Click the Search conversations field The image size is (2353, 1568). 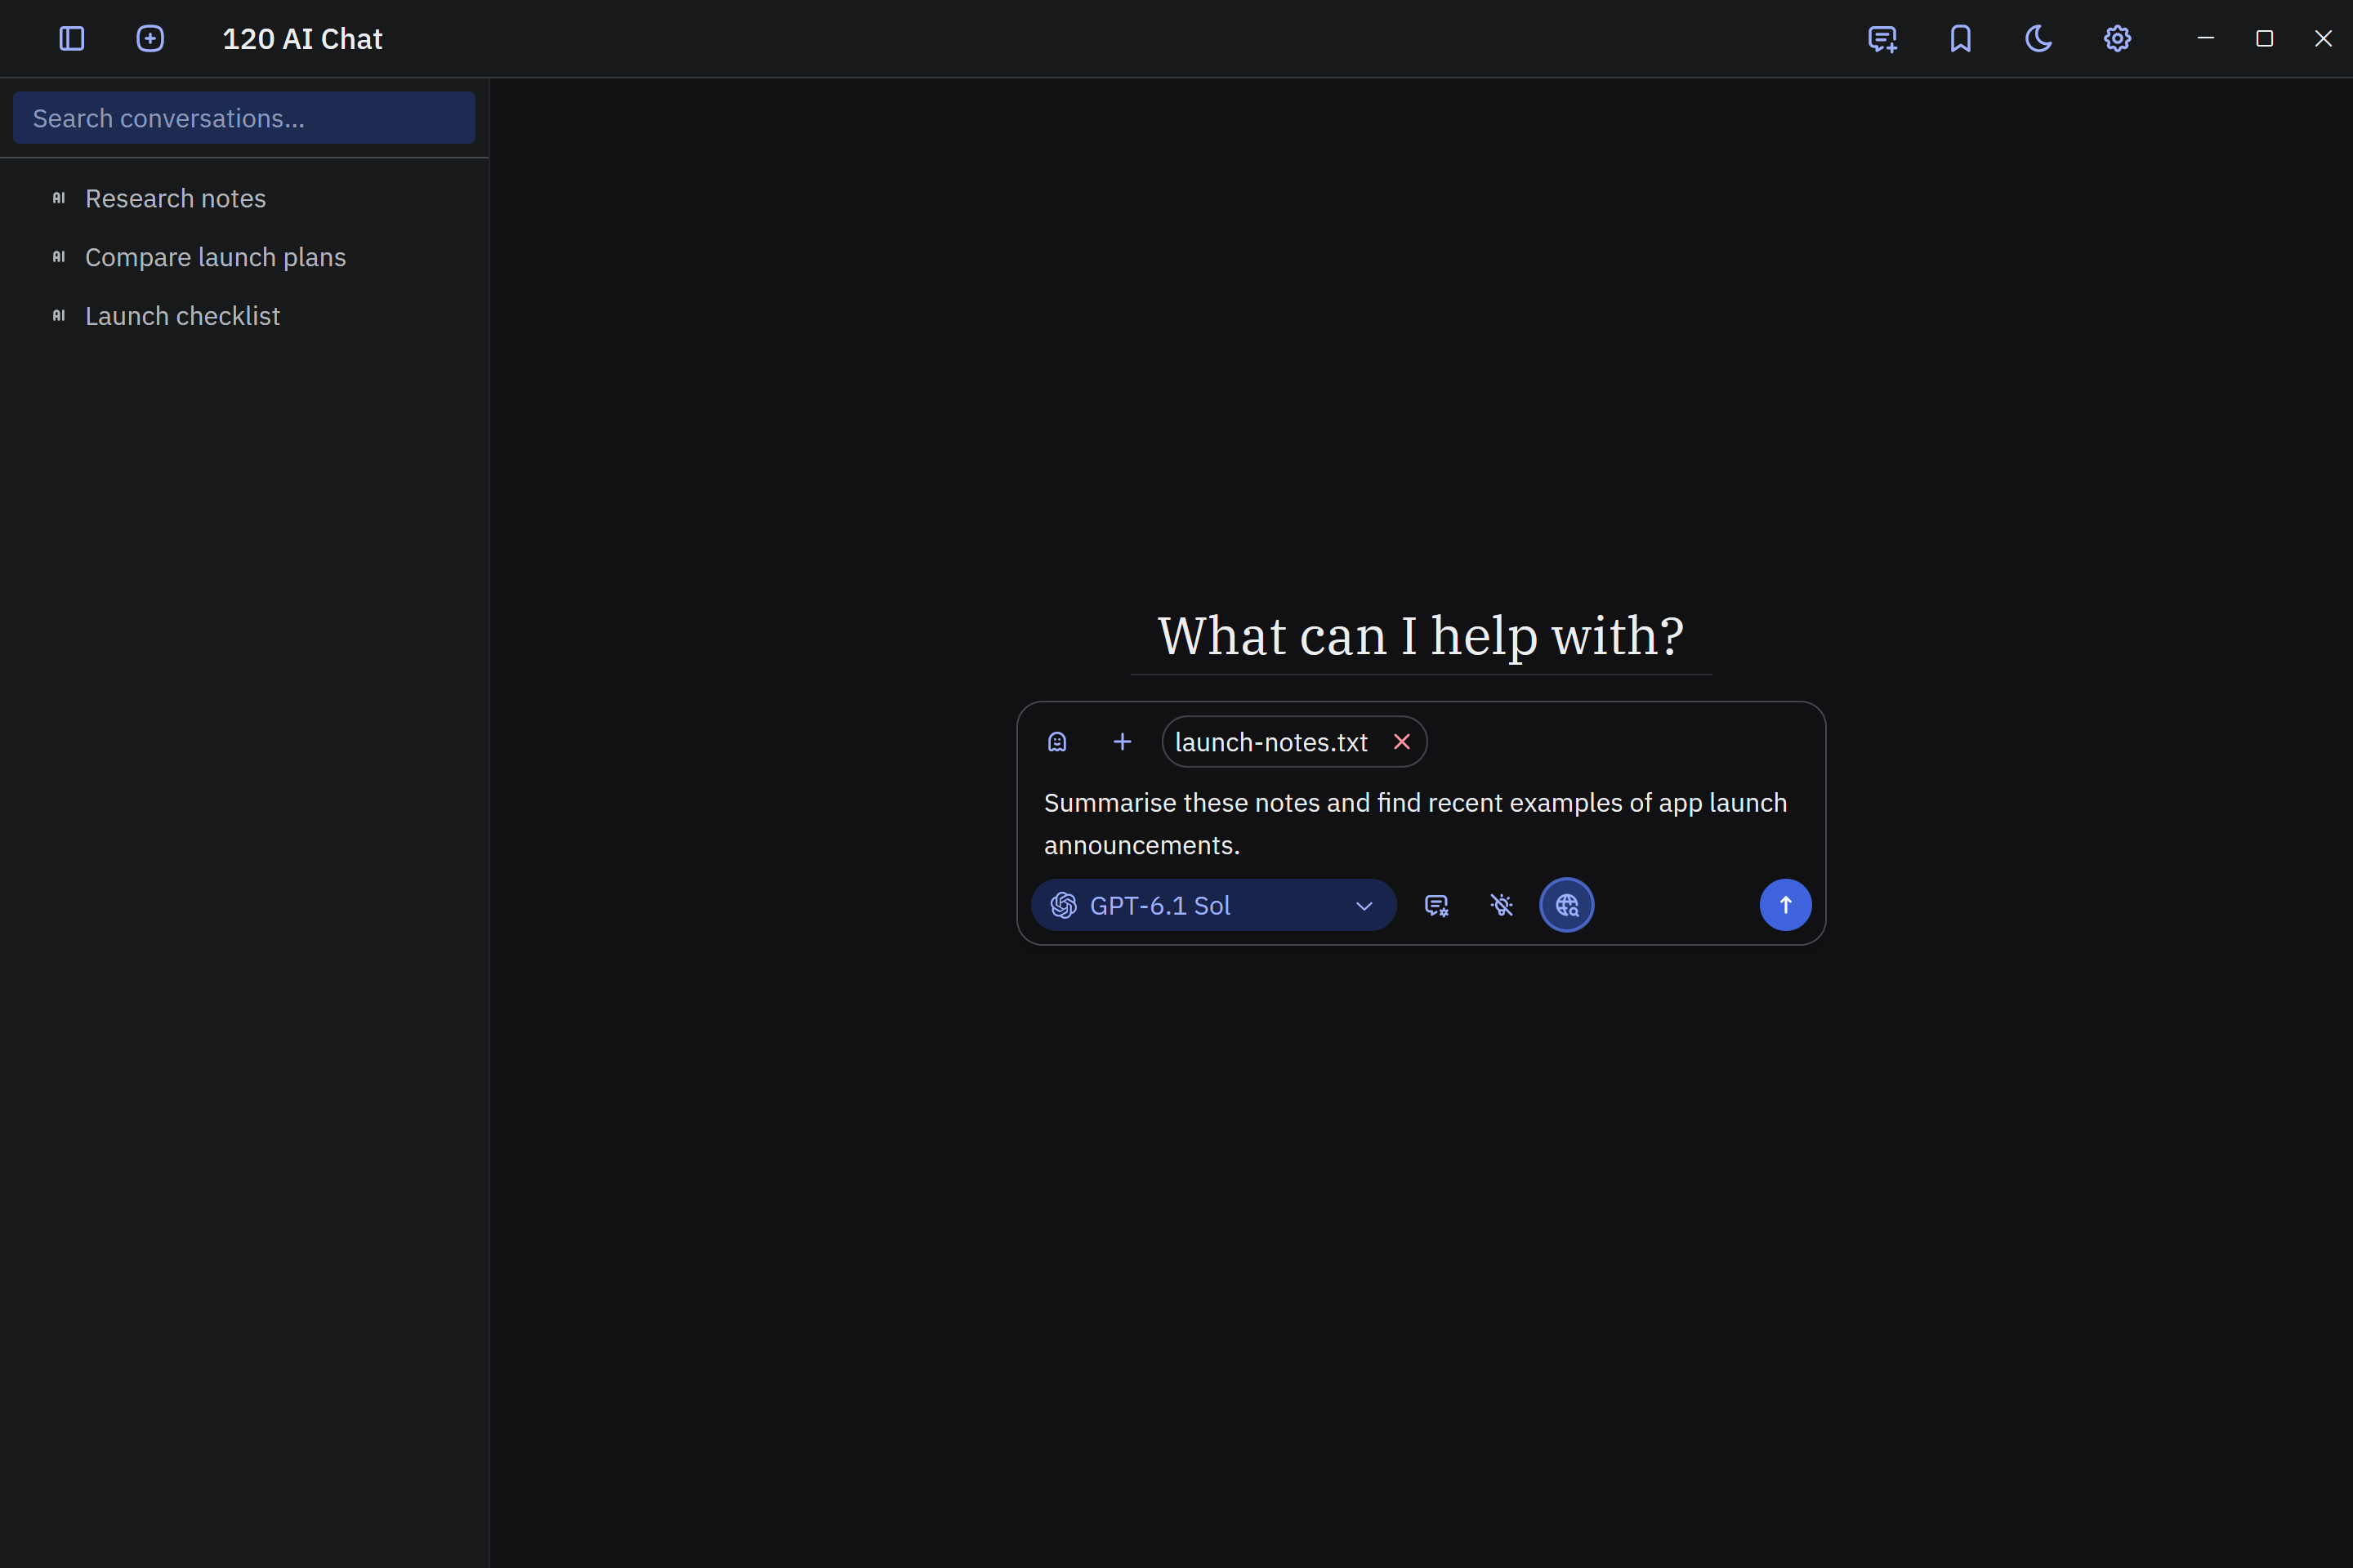pos(244,118)
